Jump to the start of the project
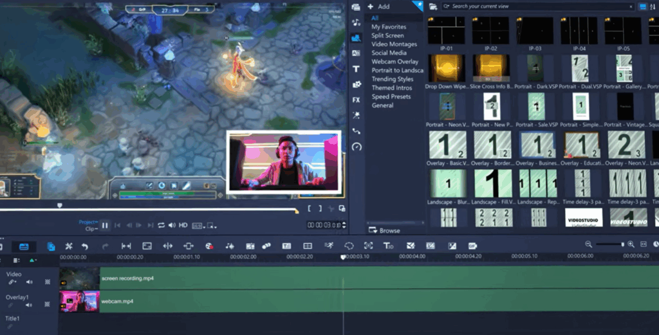 (118, 226)
